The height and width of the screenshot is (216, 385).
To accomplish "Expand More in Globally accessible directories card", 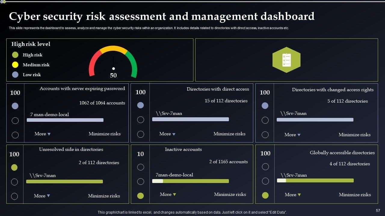I will 293,195.
